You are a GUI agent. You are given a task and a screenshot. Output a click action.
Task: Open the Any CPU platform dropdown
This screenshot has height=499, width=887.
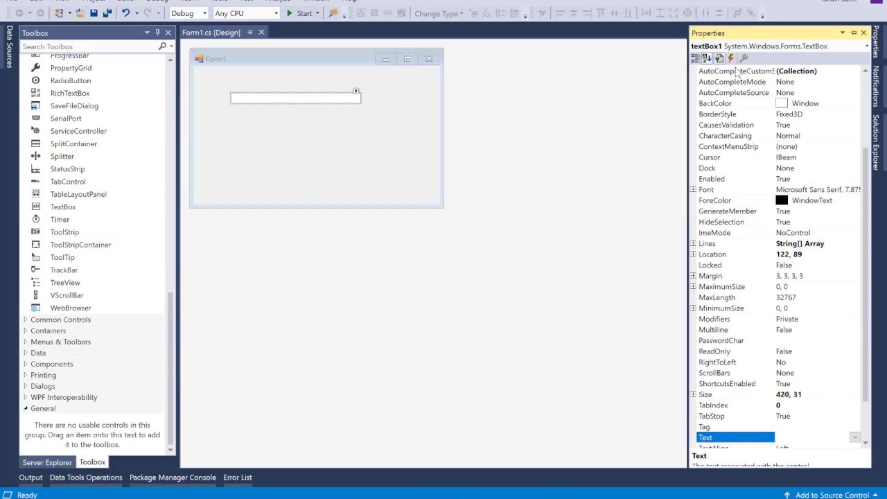coord(276,13)
